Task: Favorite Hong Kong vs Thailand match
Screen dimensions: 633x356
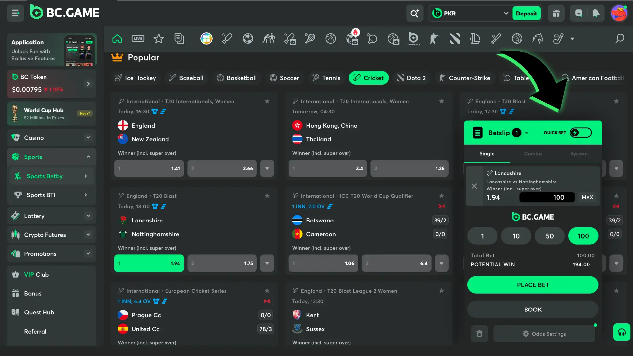Action: pos(442,101)
